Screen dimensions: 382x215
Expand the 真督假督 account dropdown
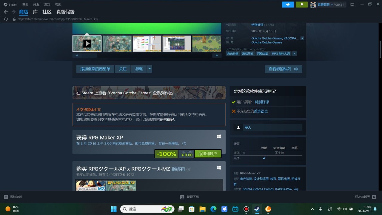click(331, 4)
